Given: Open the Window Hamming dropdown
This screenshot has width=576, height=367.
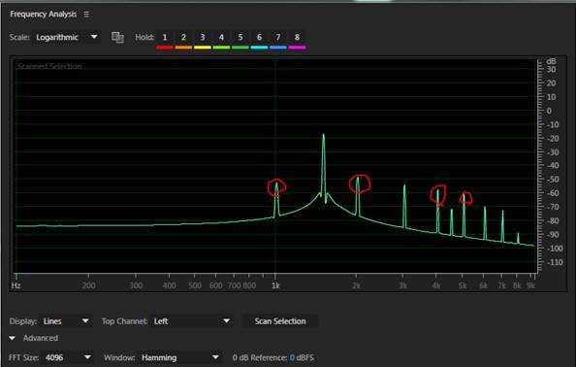Looking at the screenshot, I should [x=179, y=357].
